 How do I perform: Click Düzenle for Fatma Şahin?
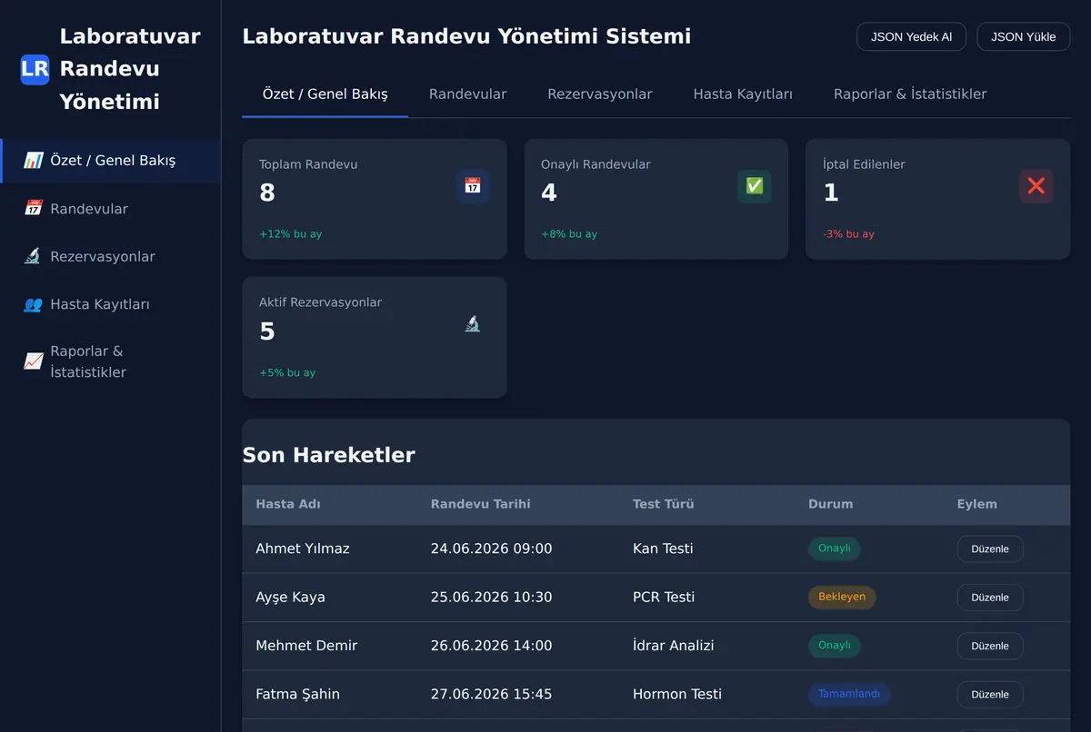coord(990,694)
